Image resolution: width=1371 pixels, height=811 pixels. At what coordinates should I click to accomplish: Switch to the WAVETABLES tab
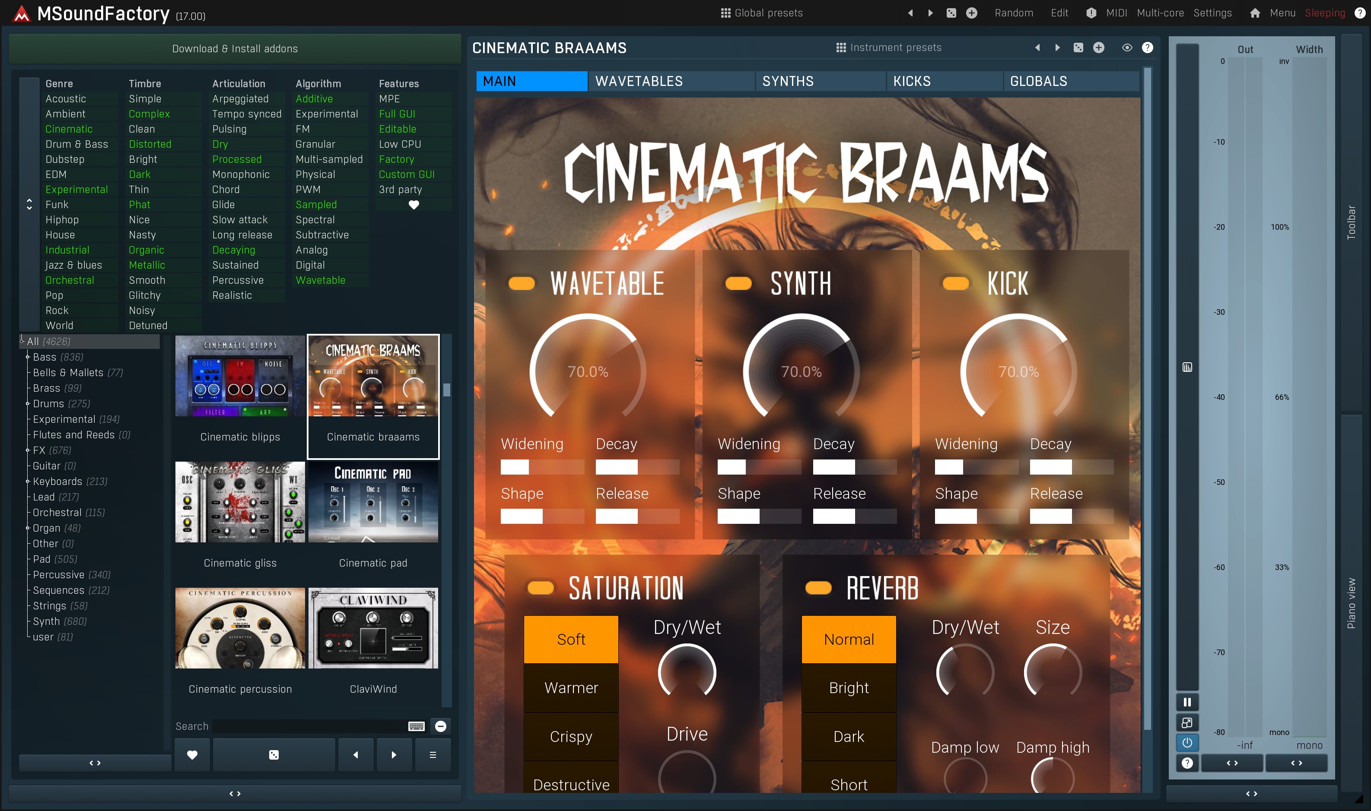[639, 81]
